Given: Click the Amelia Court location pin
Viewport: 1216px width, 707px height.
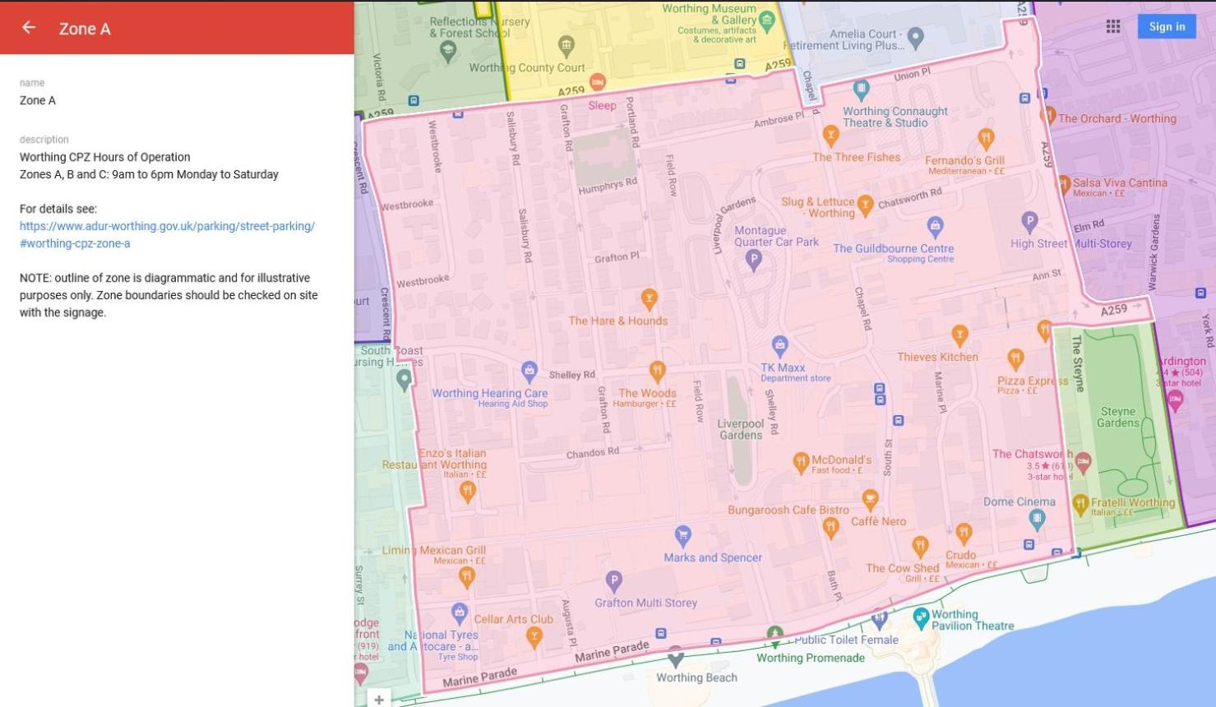Looking at the screenshot, I should (x=915, y=37).
